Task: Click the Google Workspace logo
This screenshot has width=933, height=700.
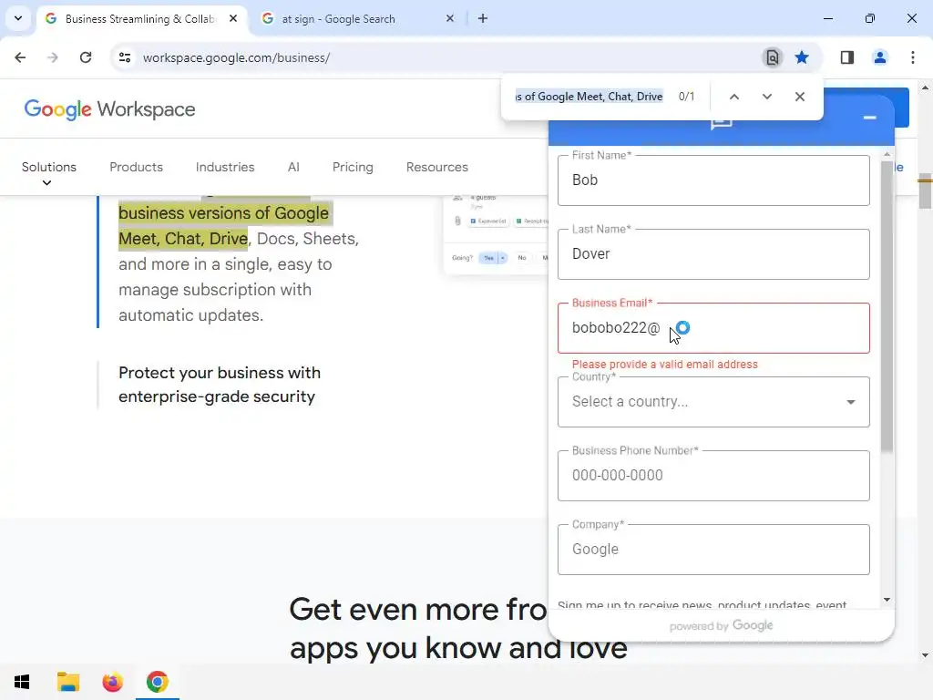Action: coord(109,109)
